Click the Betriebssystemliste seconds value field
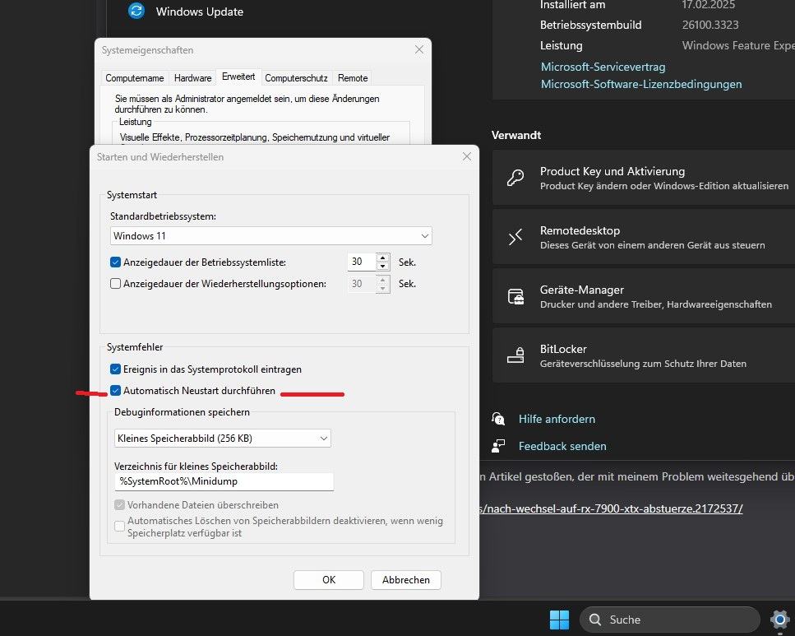The height and width of the screenshot is (636, 795). [361, 262]
